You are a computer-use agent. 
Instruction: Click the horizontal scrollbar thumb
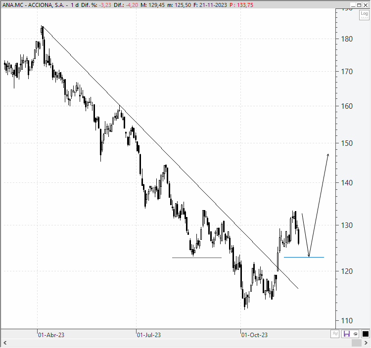coord(356,343)
